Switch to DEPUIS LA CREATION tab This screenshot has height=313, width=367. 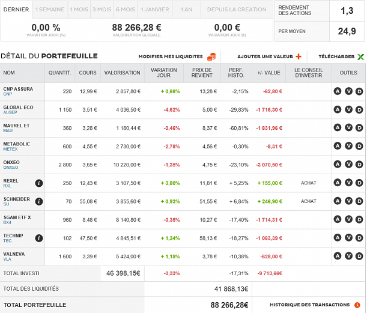pos(237,10)
